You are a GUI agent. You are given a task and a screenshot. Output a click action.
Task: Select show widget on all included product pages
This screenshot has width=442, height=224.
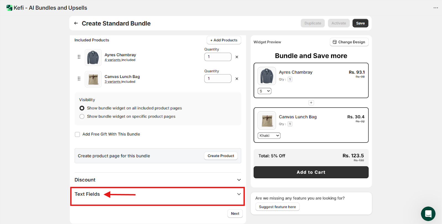click(x=82, y=108)
